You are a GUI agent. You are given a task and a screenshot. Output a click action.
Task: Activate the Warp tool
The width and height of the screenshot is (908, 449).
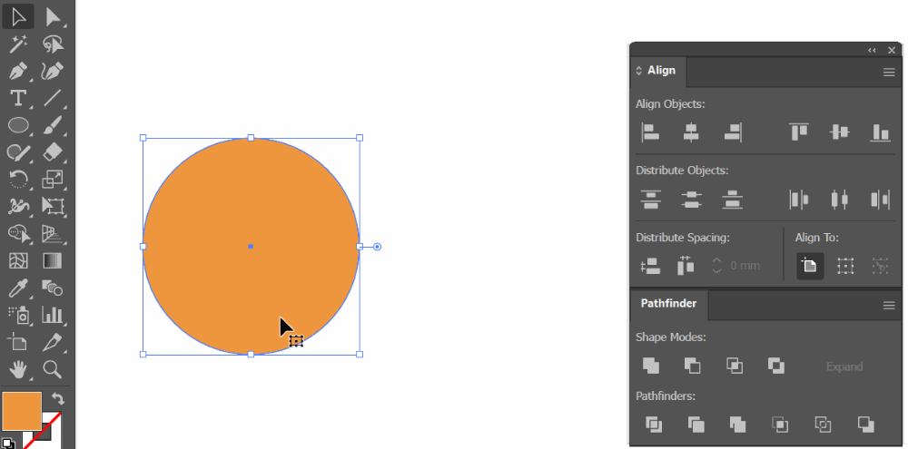(x=18, y=206)
